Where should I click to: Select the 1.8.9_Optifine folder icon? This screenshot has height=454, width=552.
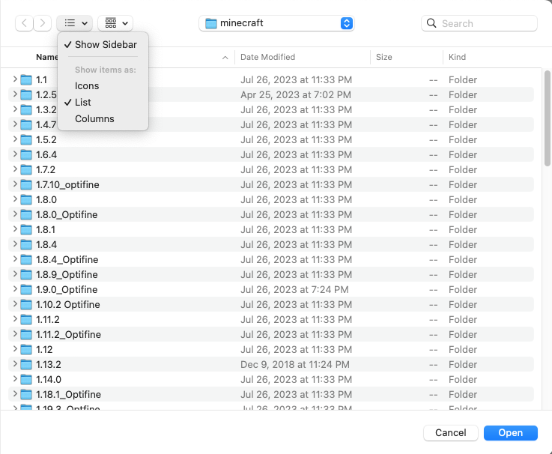click(x=26, y=275)
